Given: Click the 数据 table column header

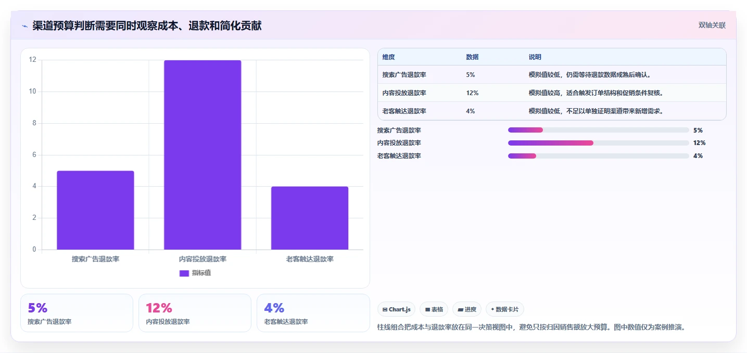Looking at the screenshot, I should pos(472,57).
